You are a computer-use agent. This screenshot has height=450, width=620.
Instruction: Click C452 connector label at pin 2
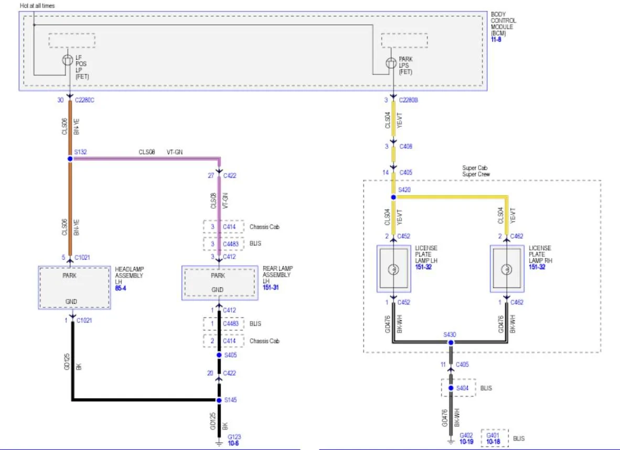[404, 236]
